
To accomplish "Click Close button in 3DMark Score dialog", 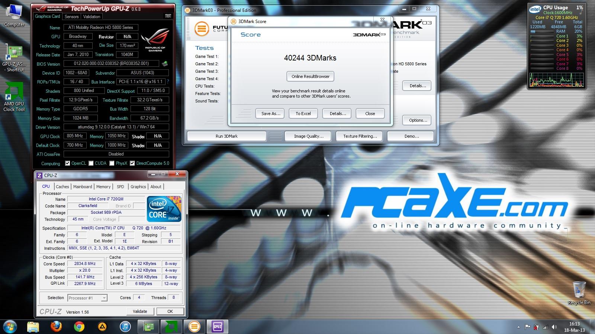I will point(370,114).
